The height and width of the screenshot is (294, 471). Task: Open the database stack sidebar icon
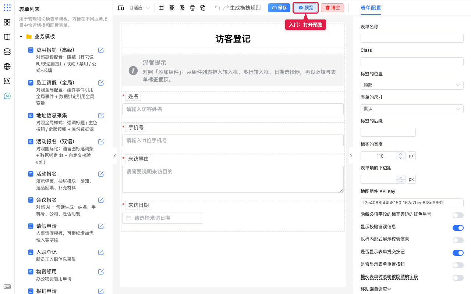tap(7, 52)
